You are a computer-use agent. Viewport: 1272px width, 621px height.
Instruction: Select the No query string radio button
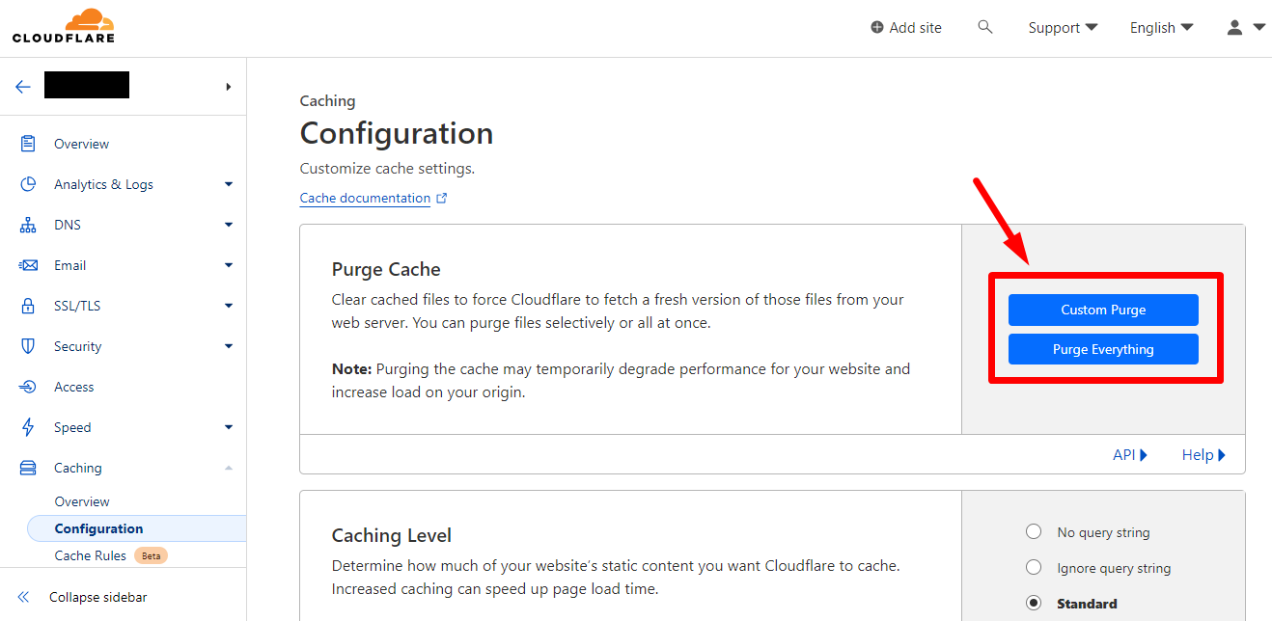pyautogui.click(x=1034, y=531)
